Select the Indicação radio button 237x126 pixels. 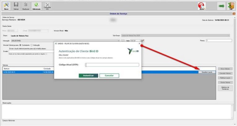(32, 45)
